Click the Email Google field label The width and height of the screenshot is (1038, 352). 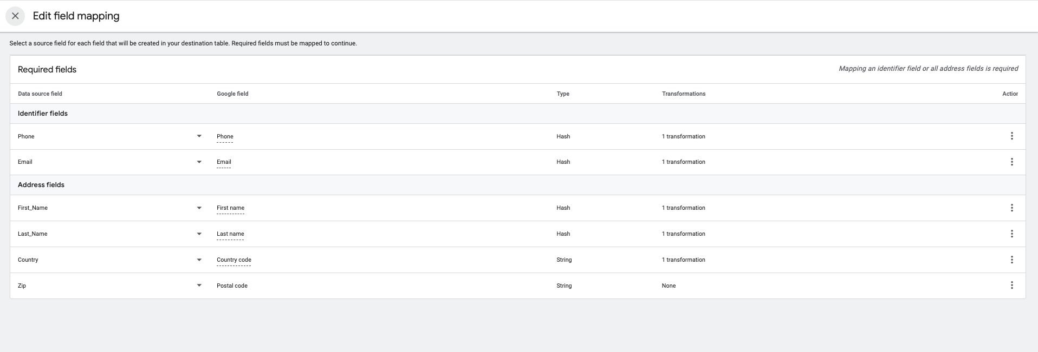(x=224, y=162)
